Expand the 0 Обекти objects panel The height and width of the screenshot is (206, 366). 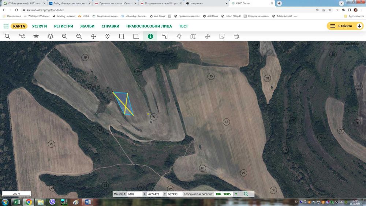coord(345,26)
